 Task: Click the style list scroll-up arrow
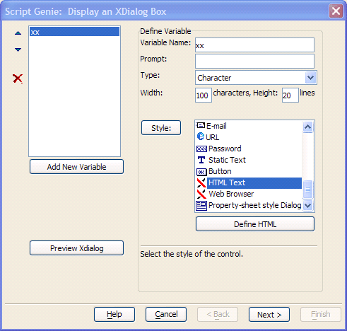tap(308, 127)
